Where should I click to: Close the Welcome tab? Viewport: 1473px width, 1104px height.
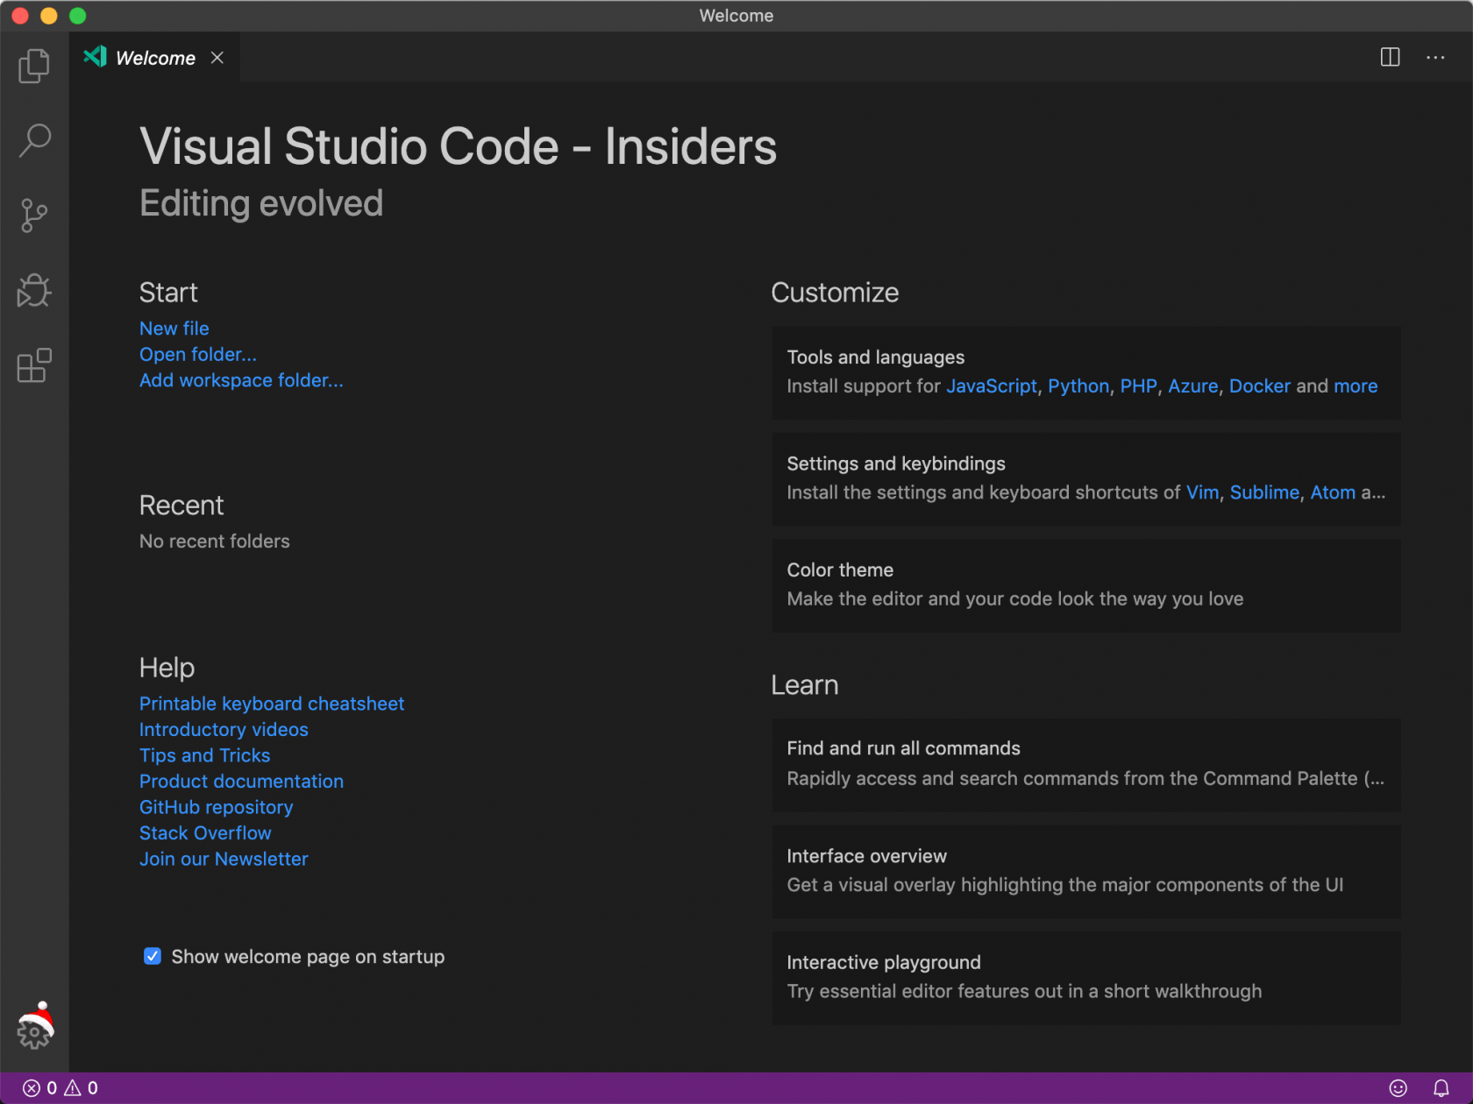(217, 57)
